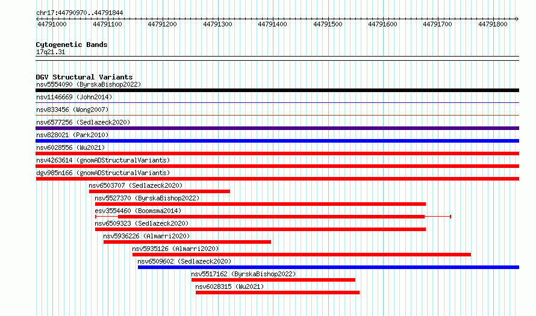536x316 pixels.
Task: Click the thin brown nsv833456 line
Action: (277, 115)
